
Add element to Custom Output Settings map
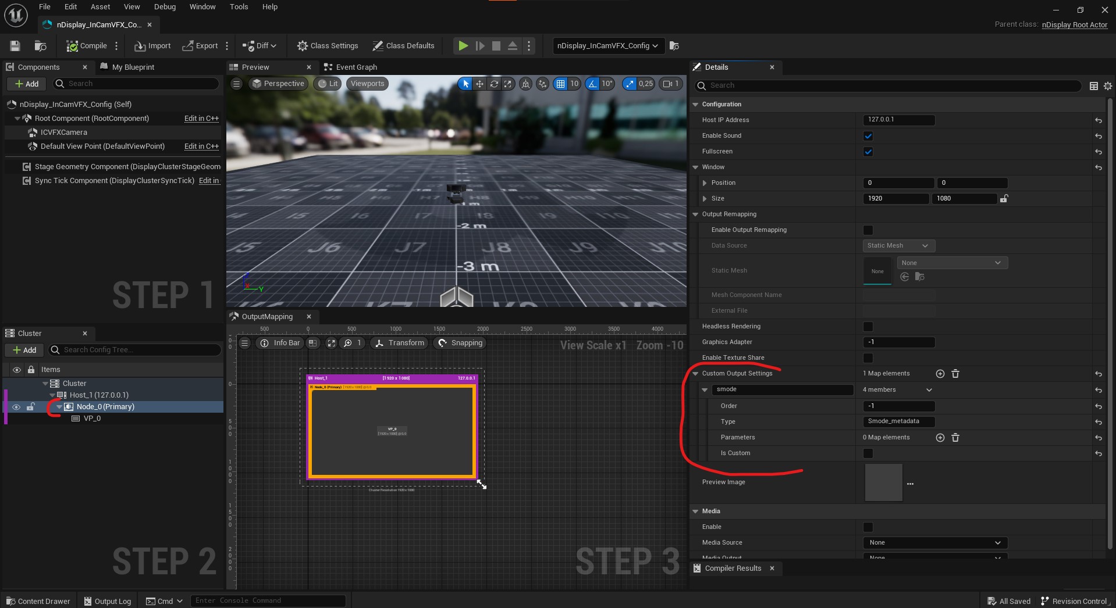tap(940, 374)
